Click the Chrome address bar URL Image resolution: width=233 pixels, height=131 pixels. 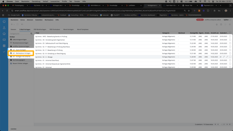click(95, 11)
